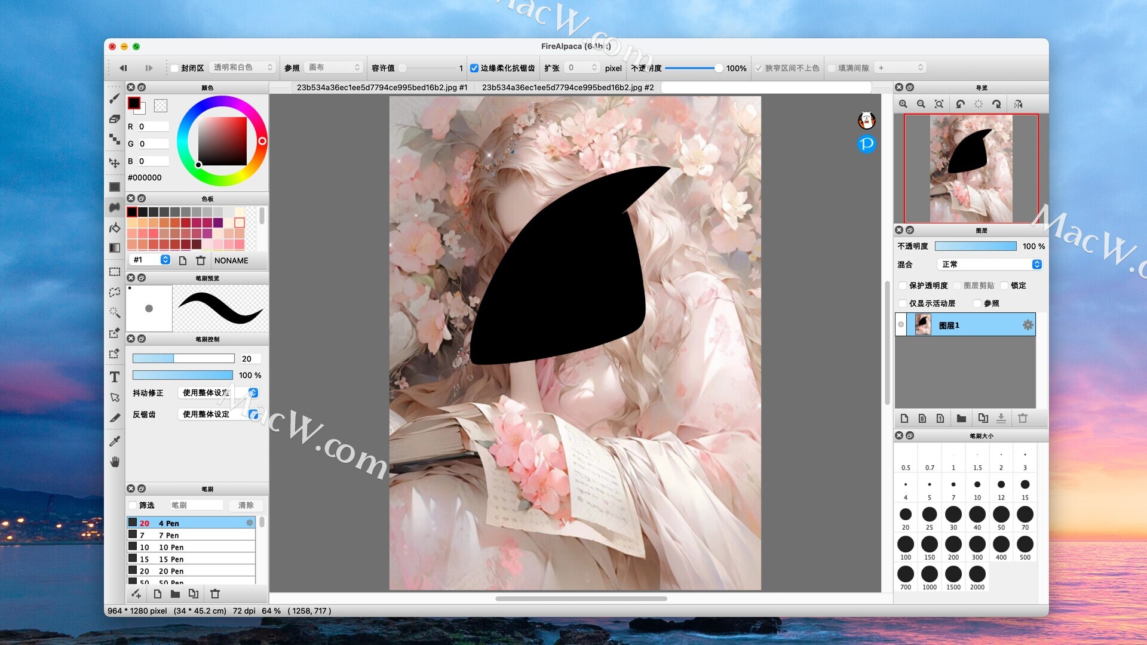Image resolution: width=1147 pixels, height=645 pixels.
Task: Delete the layer with trash icon
Action: 1023,419
